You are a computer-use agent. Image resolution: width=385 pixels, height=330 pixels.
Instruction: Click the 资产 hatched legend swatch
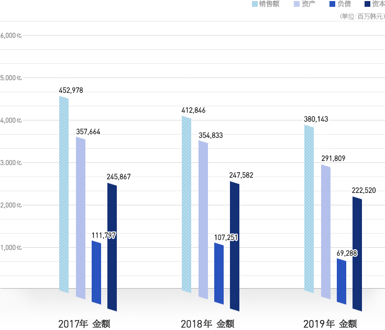296,4
